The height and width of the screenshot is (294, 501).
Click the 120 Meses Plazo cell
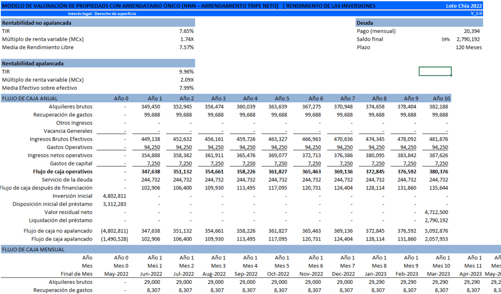coord(468,48)
